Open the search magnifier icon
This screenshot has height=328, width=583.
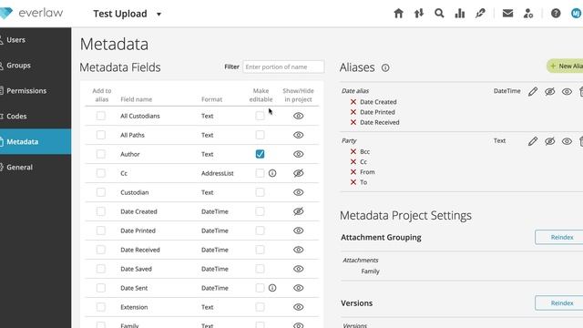pyautogui.click(x=439, y=14)
